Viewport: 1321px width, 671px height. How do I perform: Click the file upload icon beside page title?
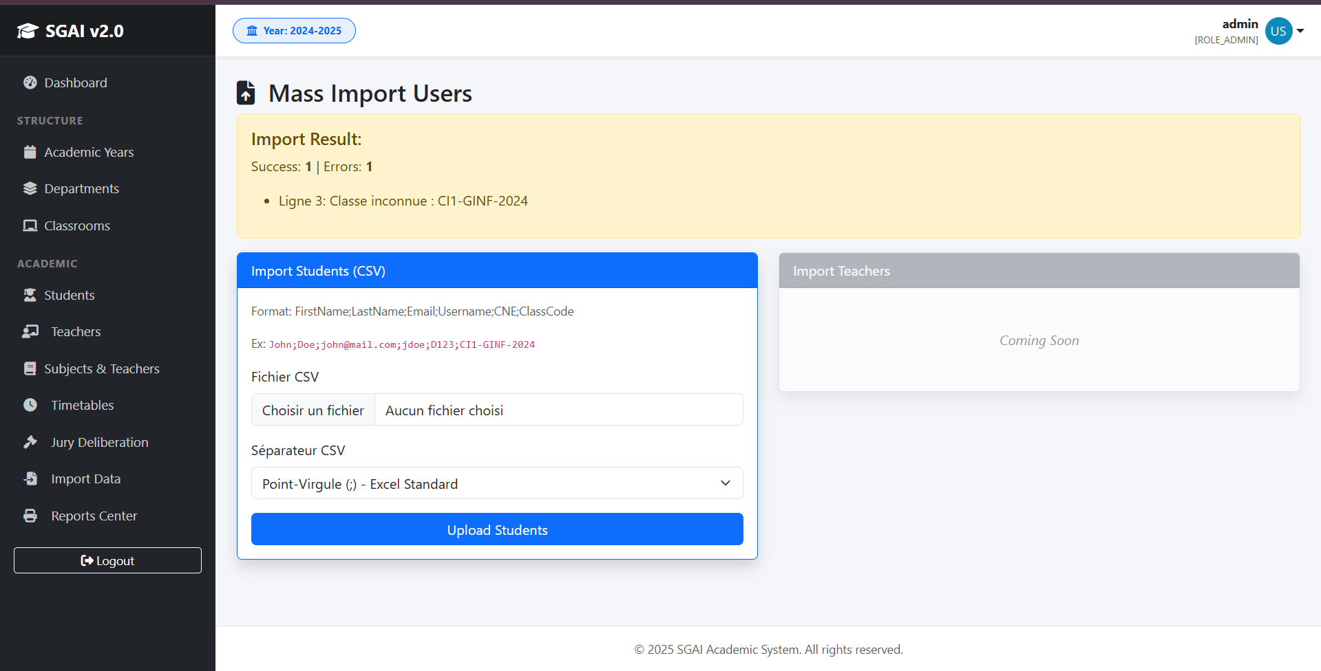coord(246,93)
